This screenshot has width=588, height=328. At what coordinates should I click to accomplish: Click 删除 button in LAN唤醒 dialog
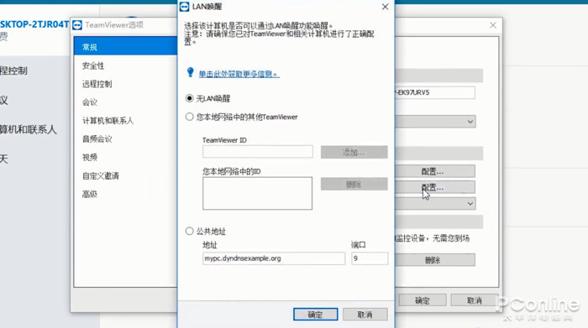(x=354, y=185)
